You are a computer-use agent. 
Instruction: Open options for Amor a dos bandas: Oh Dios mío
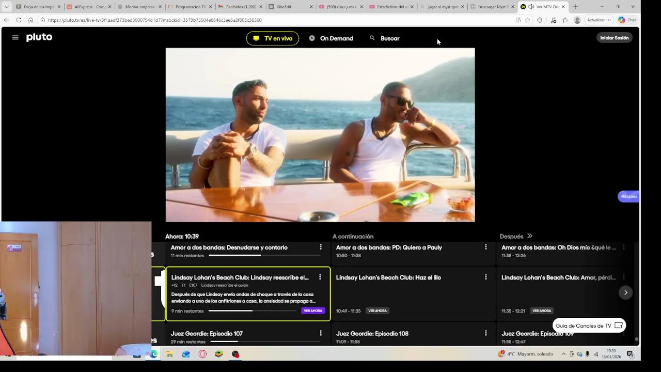[x=624, y=247]
